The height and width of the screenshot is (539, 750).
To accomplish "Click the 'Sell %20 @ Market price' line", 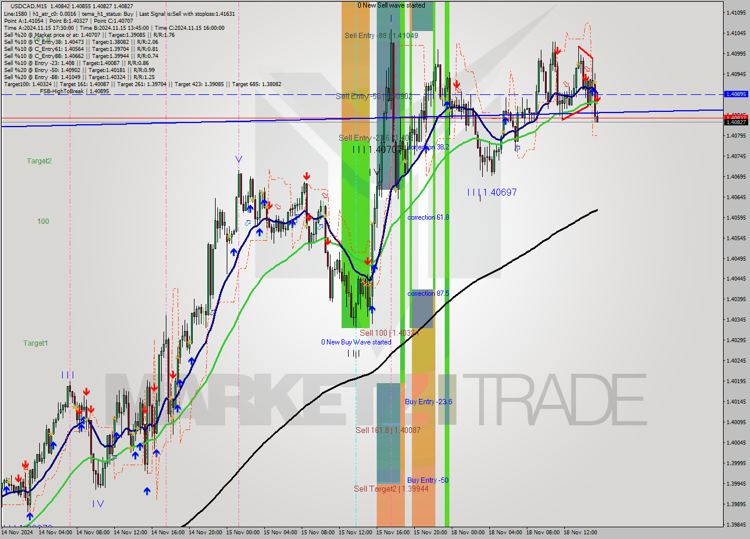I will [89, 35].
